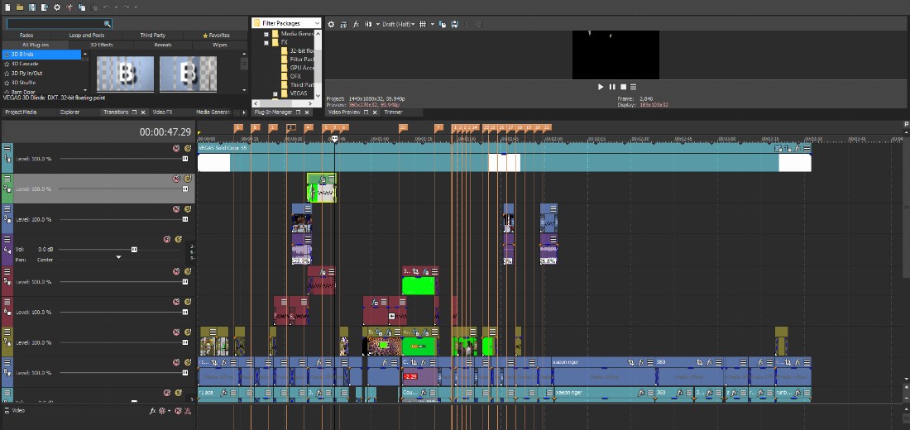Click the search icon in plug-in search box

(107, 24)
